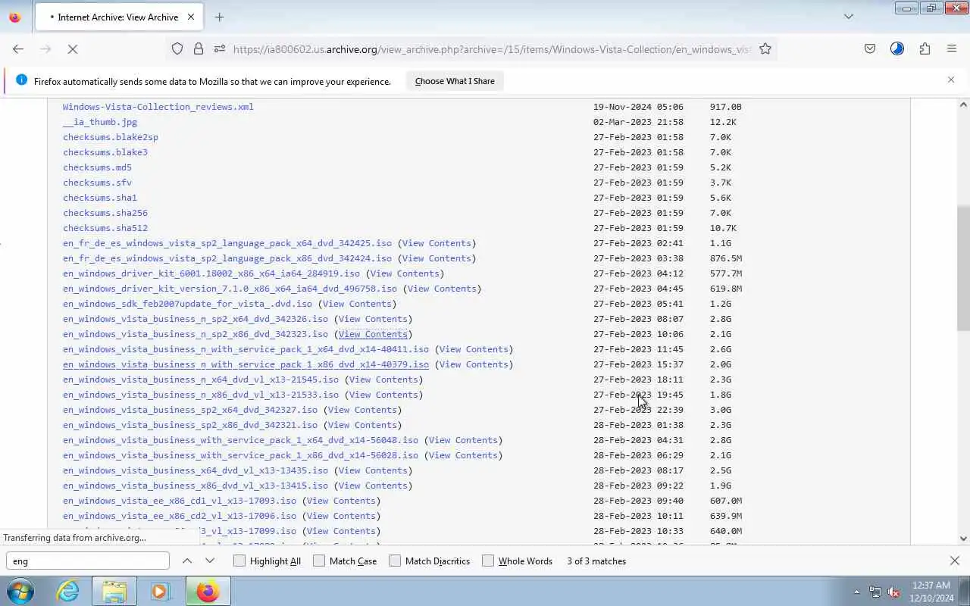Screen dimensions: 970x606
Task: Click the page scrollbar down arrow
Action: point(963,538)
